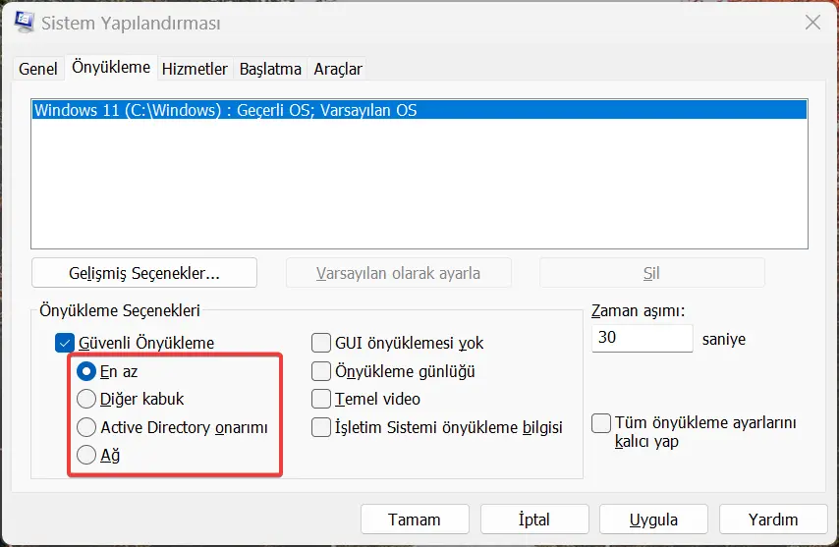Confirm with the Tamam button

415,520
